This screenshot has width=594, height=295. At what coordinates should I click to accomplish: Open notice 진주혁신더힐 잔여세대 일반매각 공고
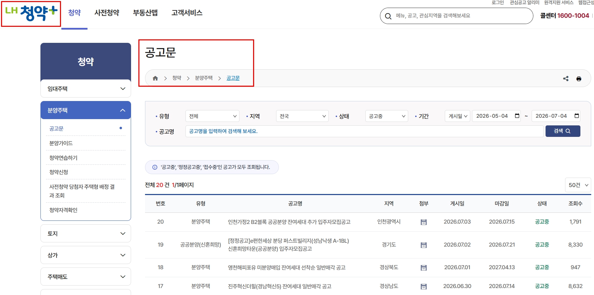[280, 286]
